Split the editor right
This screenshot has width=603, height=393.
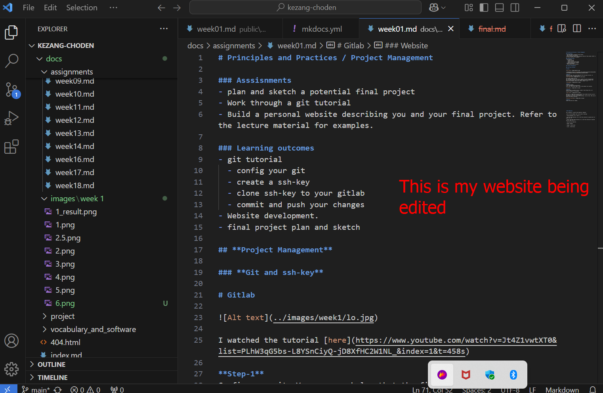click(577, 29)
